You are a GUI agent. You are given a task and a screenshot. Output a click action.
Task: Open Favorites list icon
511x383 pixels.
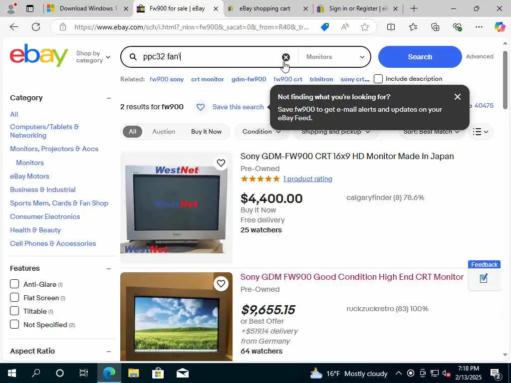point(413,27)
